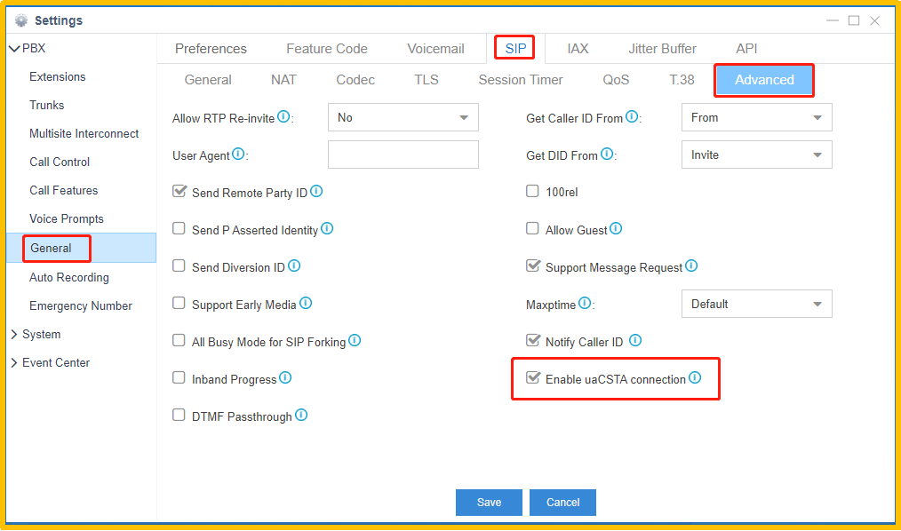Enable Inband Progress checkbox
The image size is (901, 531).
point(179,377)
